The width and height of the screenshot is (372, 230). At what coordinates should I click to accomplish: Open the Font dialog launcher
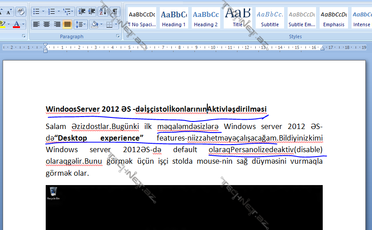[x=24, y=36]
